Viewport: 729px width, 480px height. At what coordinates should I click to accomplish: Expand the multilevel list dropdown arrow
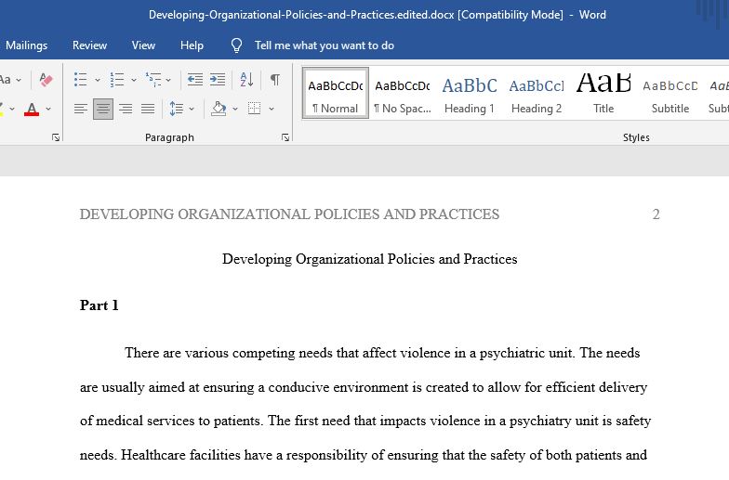point(168,80)
